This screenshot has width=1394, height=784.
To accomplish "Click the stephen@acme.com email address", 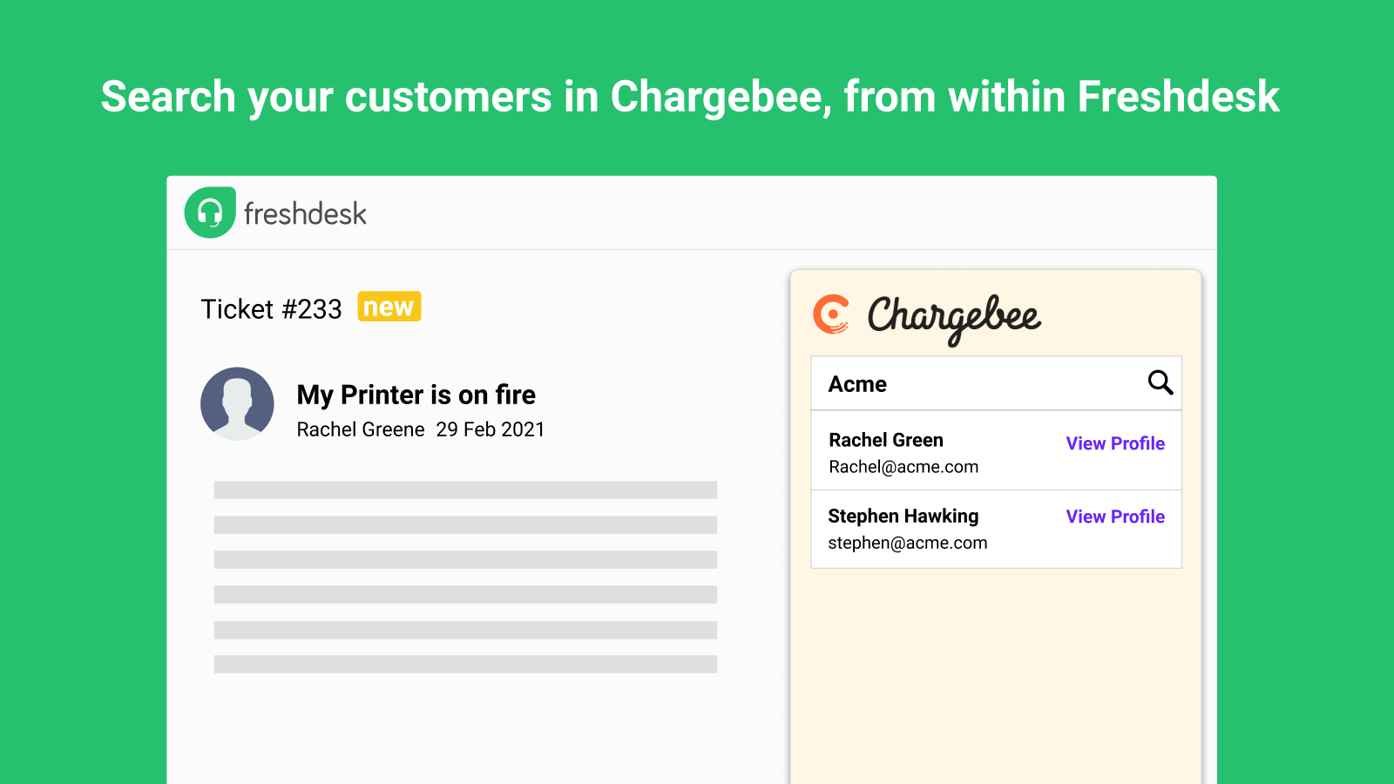I will click(x=907, y=543).
